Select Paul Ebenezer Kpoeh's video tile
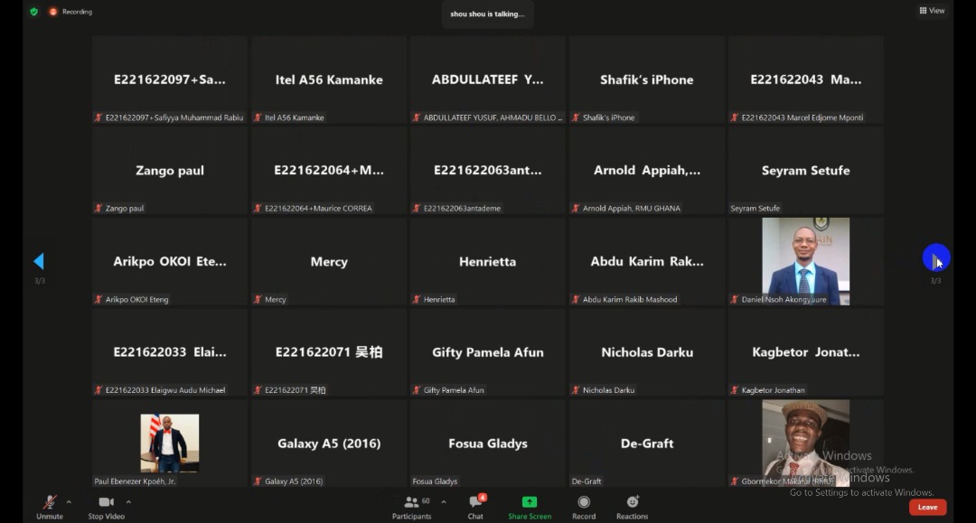This screenshot has width=976, height=523. coord(170,443)
